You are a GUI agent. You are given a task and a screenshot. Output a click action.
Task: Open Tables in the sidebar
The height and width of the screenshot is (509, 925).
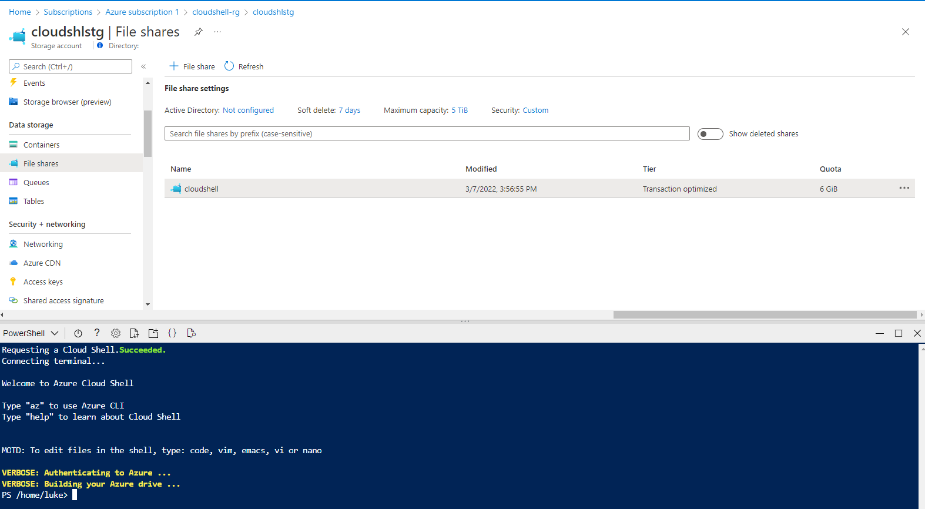point(33,201)
